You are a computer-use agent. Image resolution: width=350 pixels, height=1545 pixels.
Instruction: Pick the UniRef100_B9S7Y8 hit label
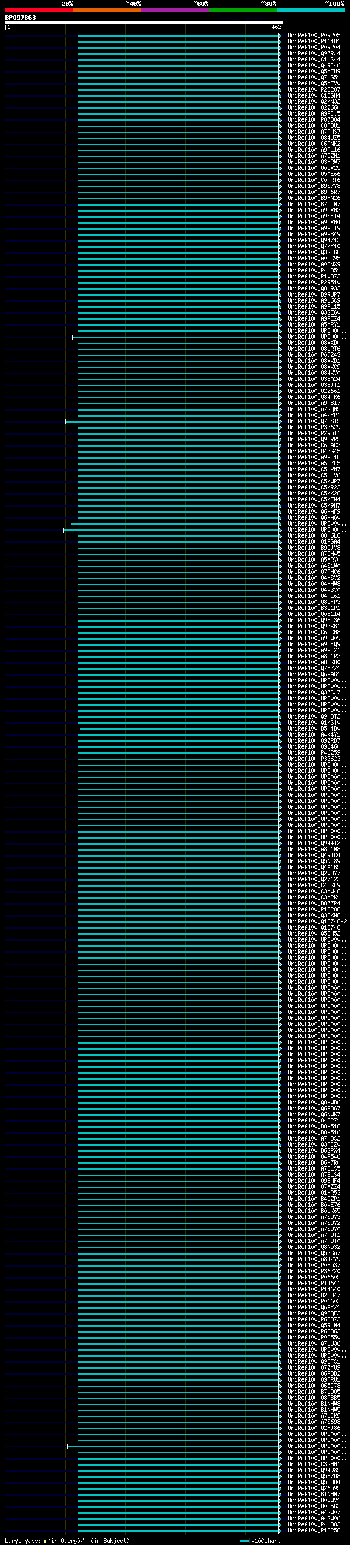314,186
